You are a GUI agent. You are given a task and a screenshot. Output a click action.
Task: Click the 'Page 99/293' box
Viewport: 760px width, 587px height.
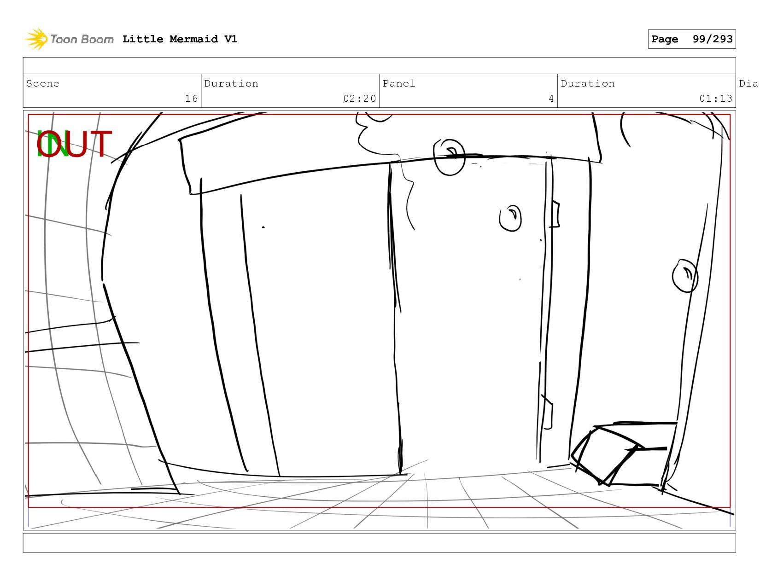pyautogui.click(x=691, y=39)
